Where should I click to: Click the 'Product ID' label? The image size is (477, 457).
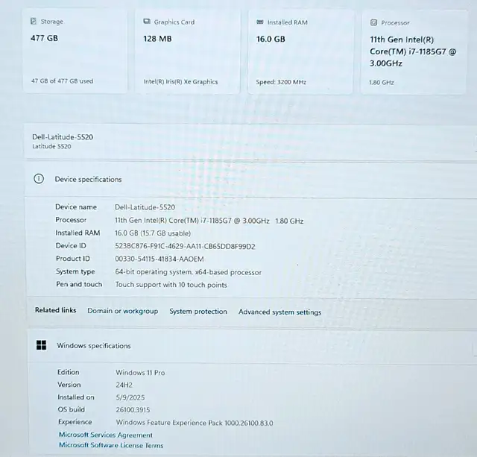pos(73,258)
